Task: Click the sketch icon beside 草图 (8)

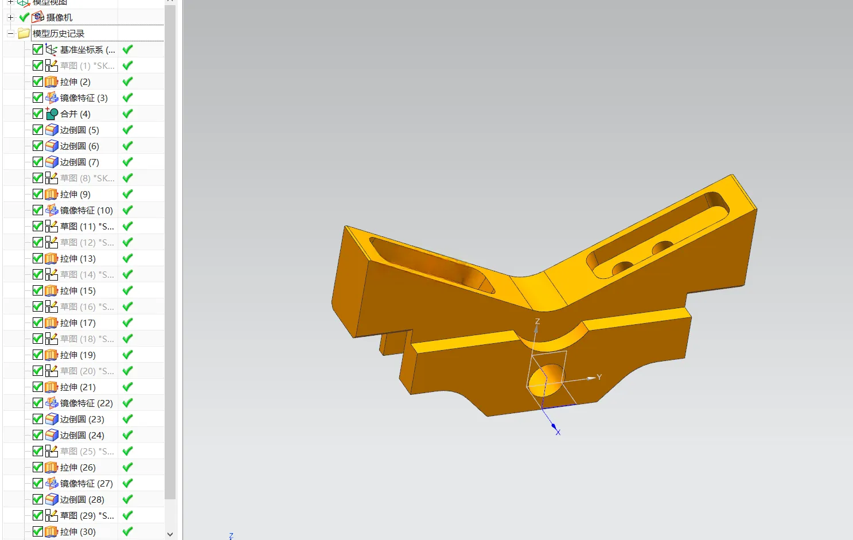Action: (52, 178)
